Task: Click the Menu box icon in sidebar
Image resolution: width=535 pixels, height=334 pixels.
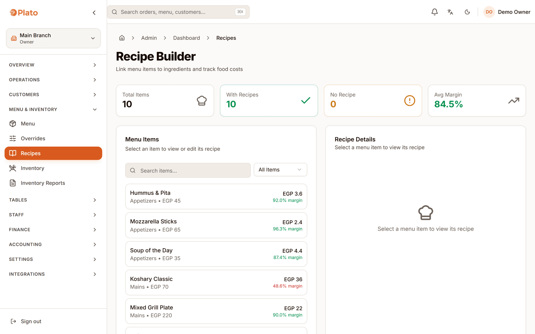Action: [13, 124]
